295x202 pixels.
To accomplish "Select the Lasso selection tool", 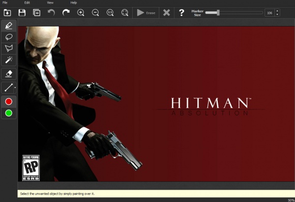I will (9, 37).
